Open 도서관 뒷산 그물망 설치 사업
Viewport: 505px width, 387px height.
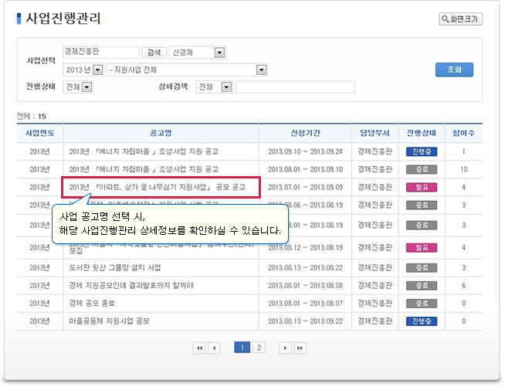click(115, 268)
